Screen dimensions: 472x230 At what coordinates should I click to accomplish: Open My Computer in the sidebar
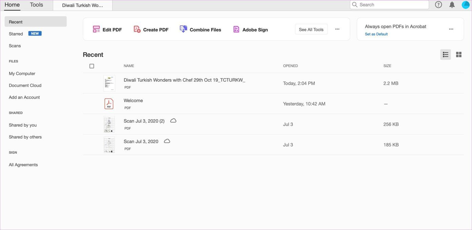click(x=22, y=74)
